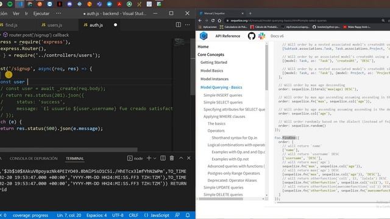Split the terminal panel
Screen dimensions: 390x219
[163, 158]
